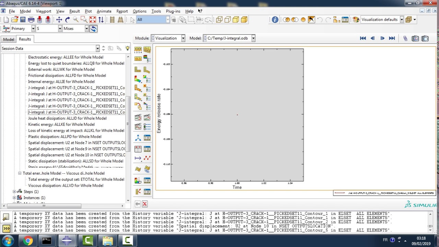This screenshot has width=439, height=247.
Task: Jump to the last frame
Action: coord(392,38)
